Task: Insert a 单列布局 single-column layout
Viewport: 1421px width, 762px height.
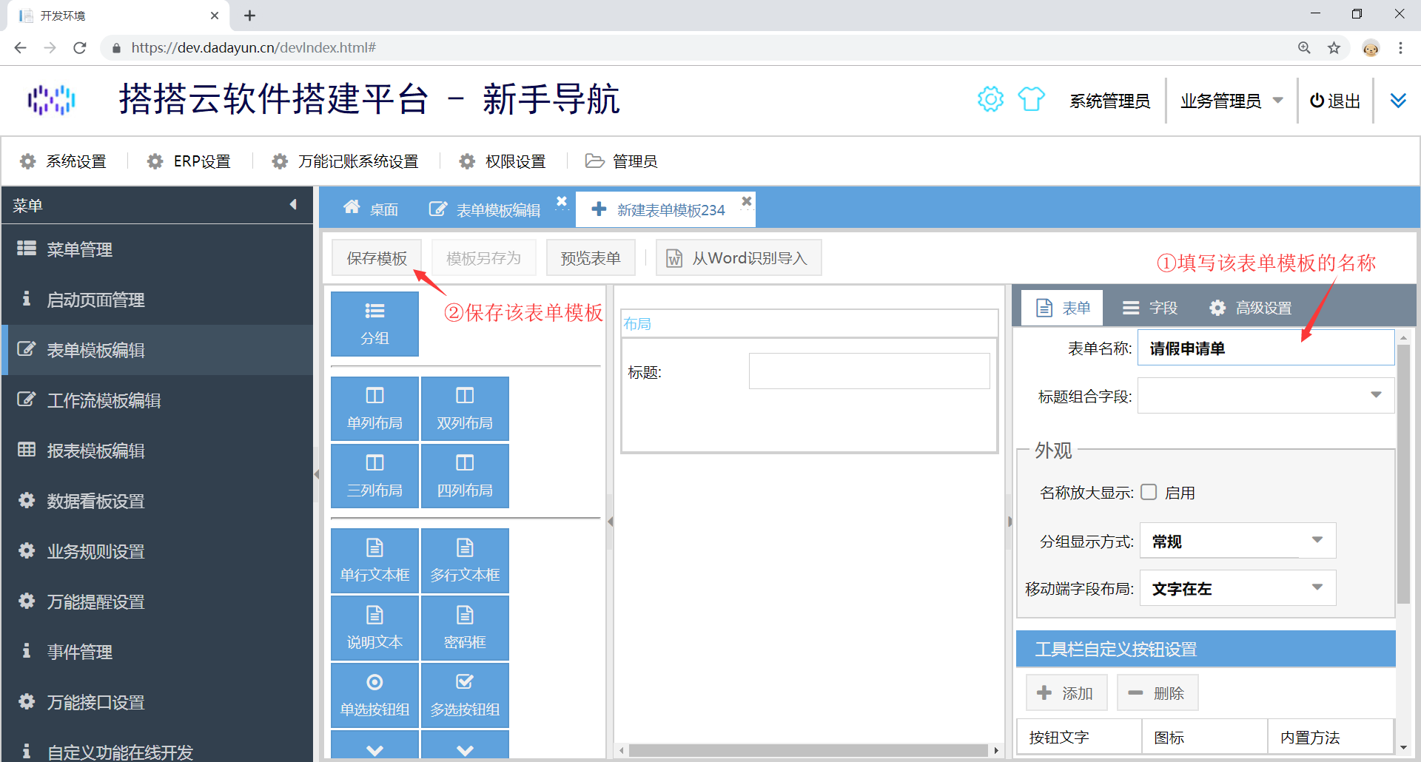Action: click(374, 408)
